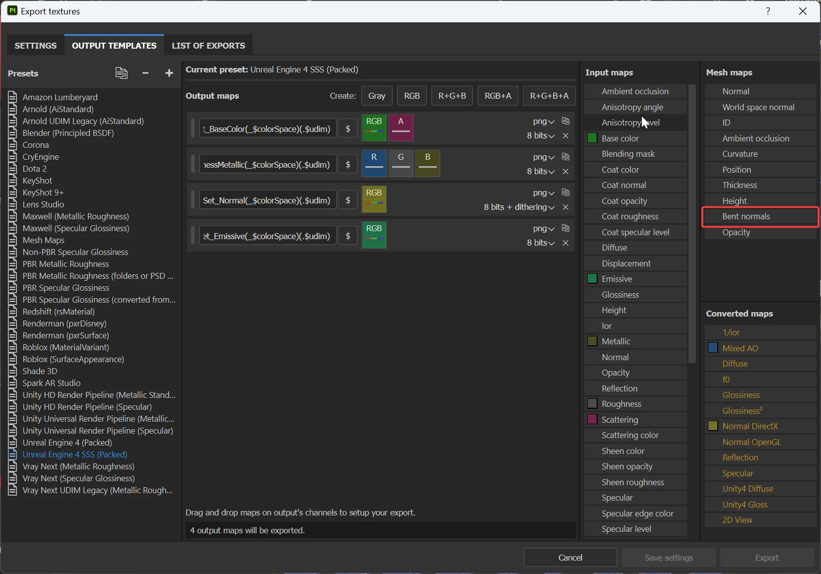Open the png format dropdown for the Emissive map
The height and width of the screenshot is (574, 821).
(x=544, y=228)
